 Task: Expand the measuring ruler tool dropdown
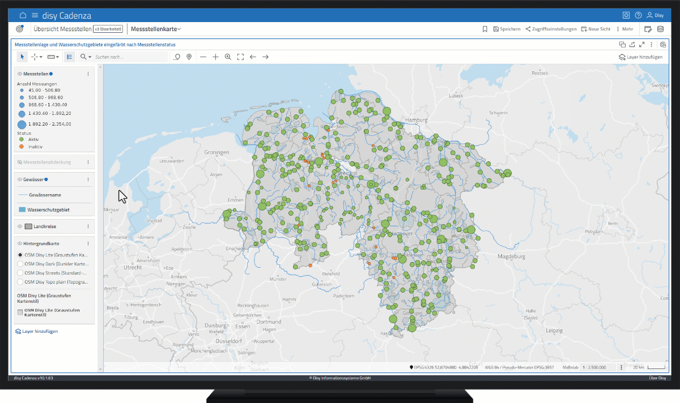(x=58, y=57)
